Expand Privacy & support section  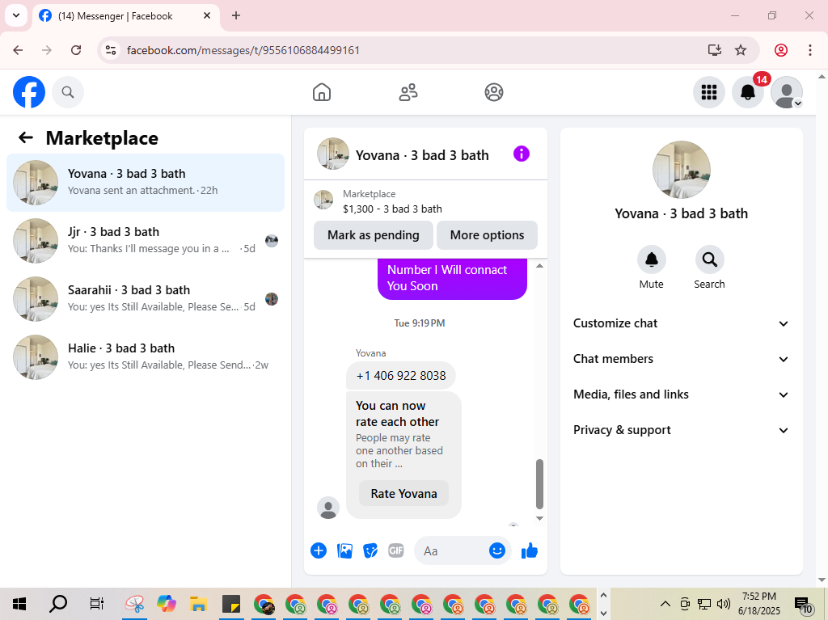coord(681,430)
